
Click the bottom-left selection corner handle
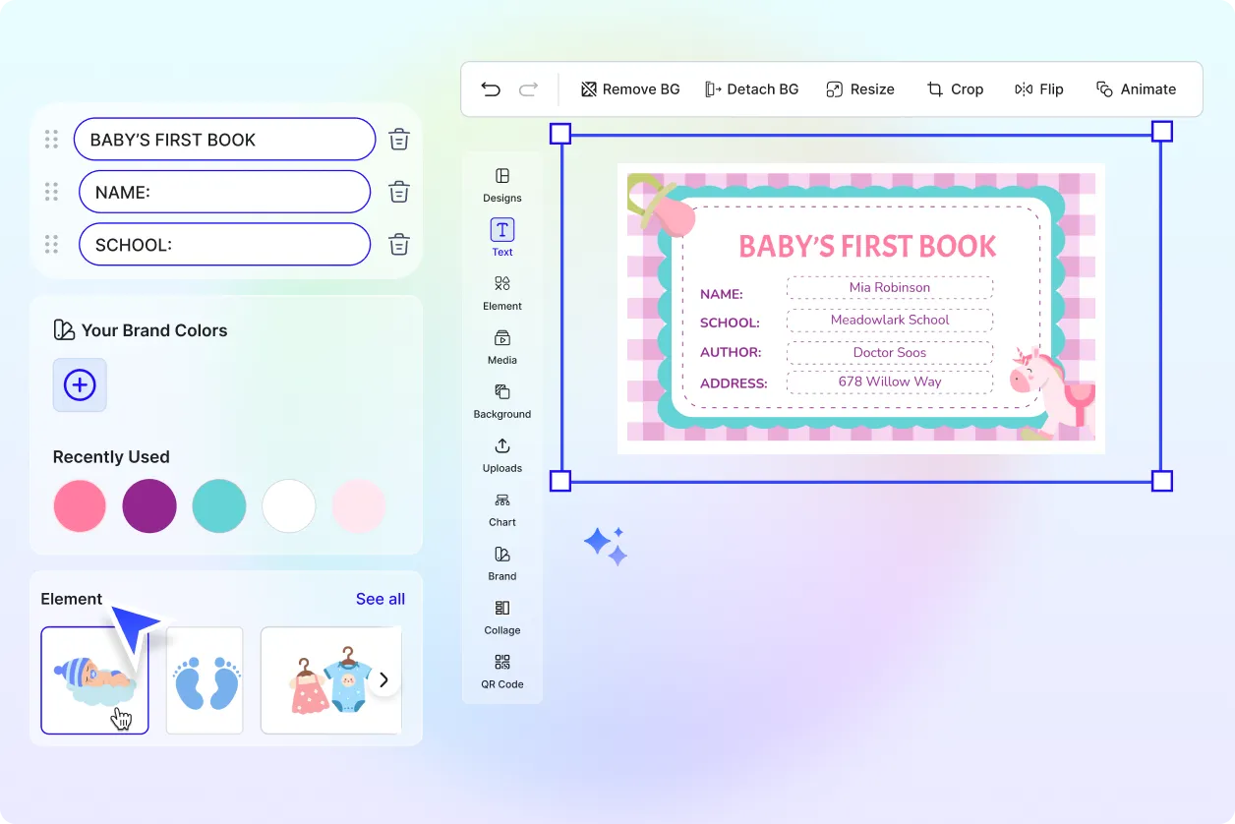[559, 481]
